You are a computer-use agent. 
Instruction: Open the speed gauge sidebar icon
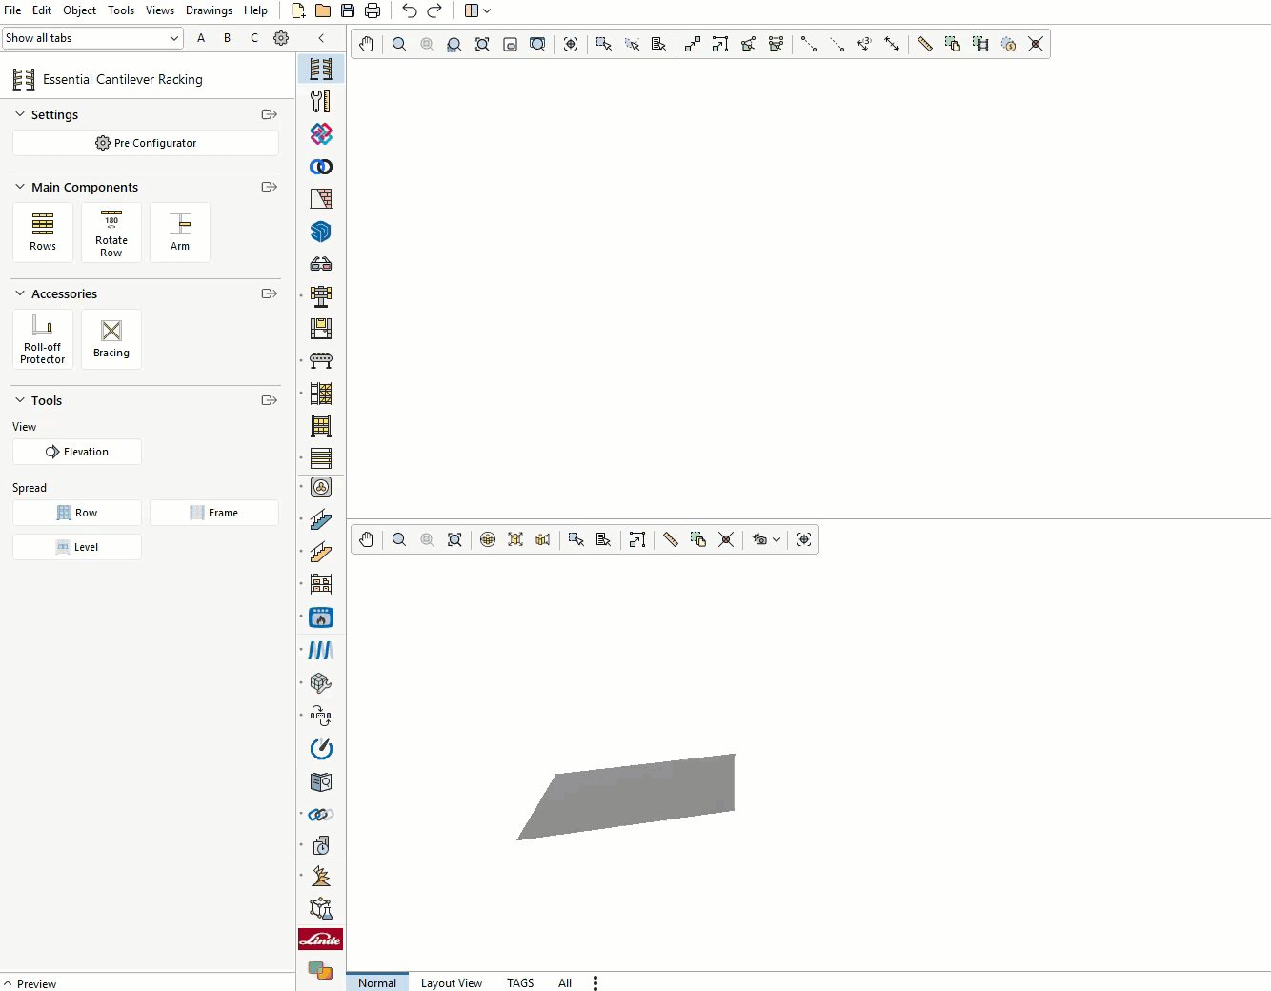pyautogui.click(x=321, y=749)
